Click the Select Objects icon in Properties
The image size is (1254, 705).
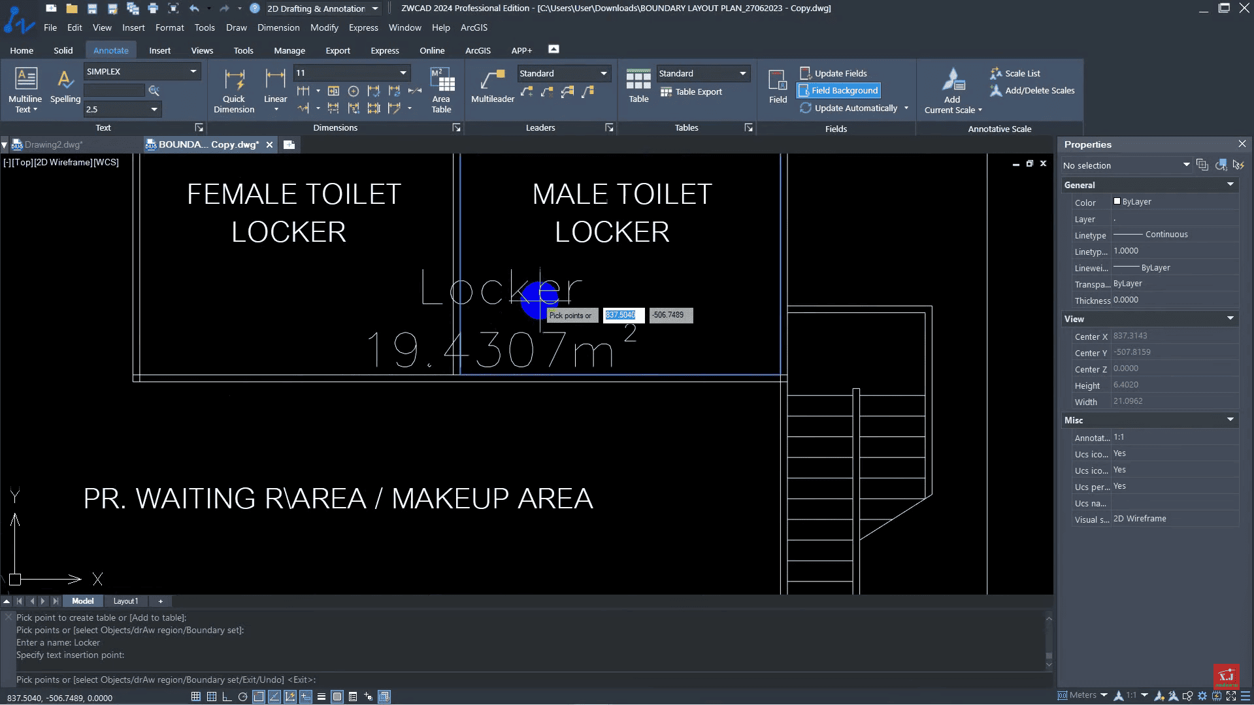(1221, 165)
